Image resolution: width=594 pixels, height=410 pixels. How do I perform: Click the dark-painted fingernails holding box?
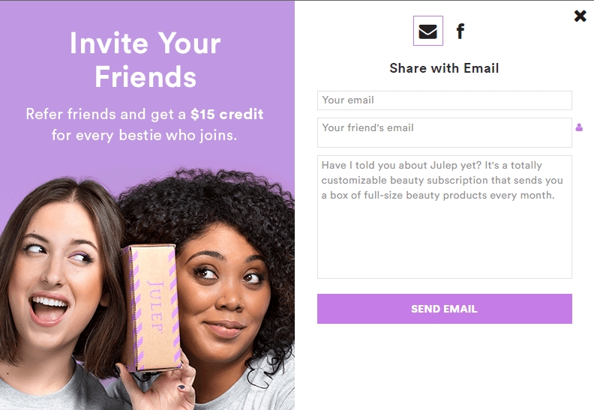tap(180, 388)
